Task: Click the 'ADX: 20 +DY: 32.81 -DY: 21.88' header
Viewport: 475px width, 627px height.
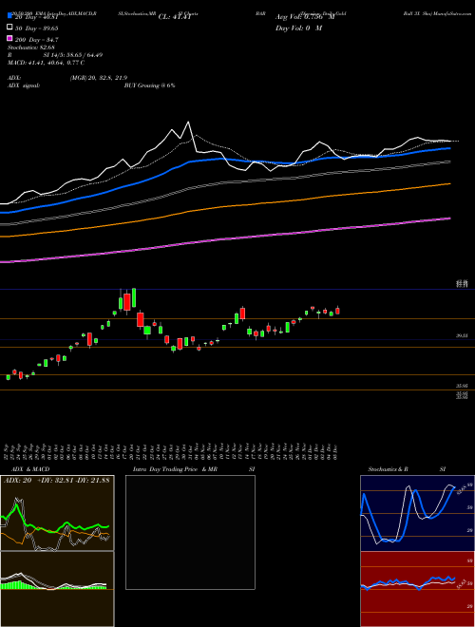Action: (x=57, y=481)
